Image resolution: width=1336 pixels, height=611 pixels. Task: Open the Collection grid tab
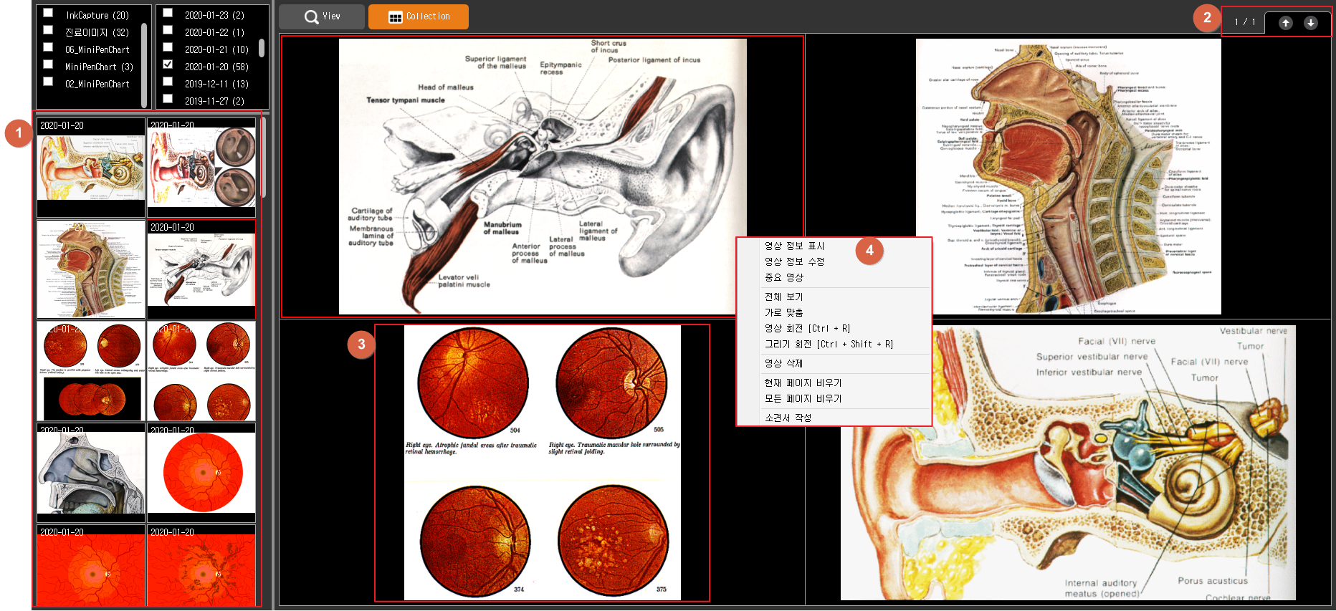[419, 16]
